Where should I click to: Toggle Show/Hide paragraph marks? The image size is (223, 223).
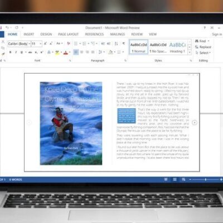(124, 43)
